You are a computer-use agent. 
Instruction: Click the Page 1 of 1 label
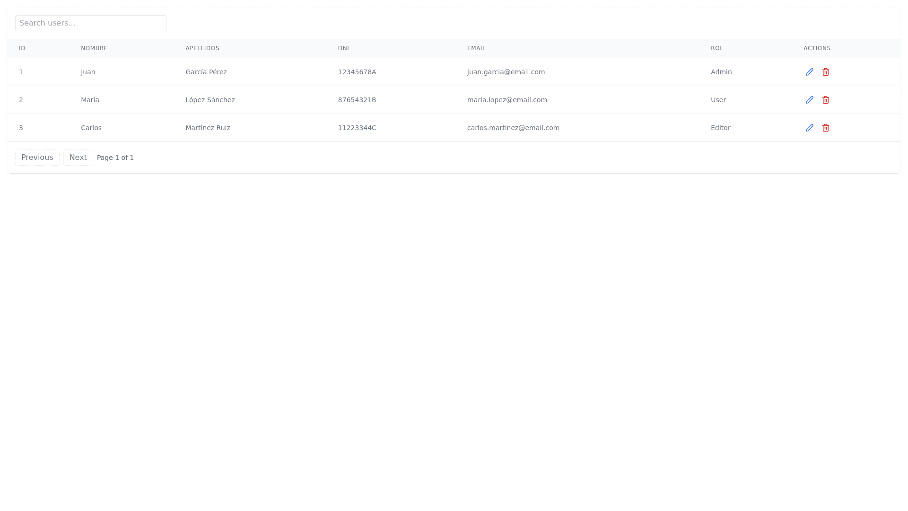(x=115, y=158)
